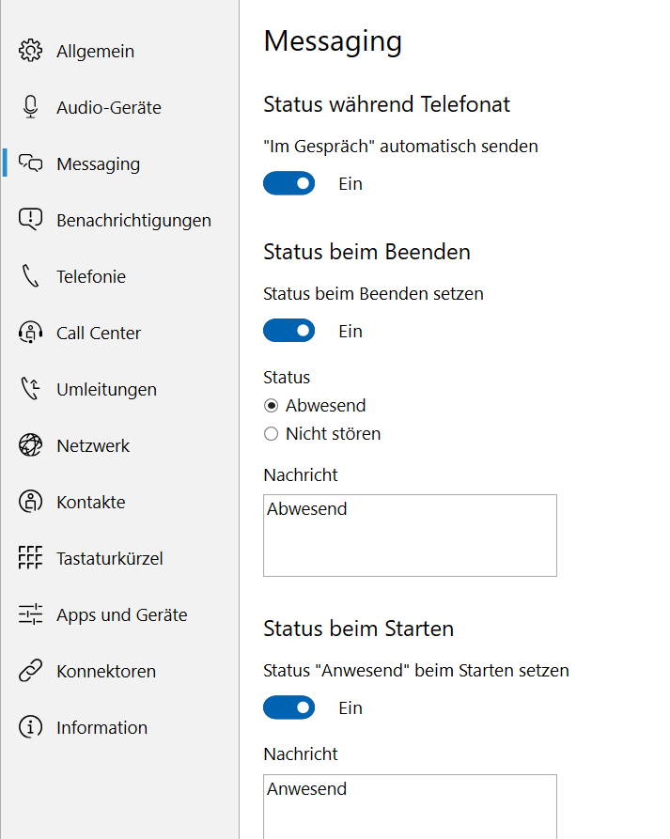Click the Tastaturkürzel keypad grid icon
Viewport: 670px width, 839px height.
click(x=30, y=558)
